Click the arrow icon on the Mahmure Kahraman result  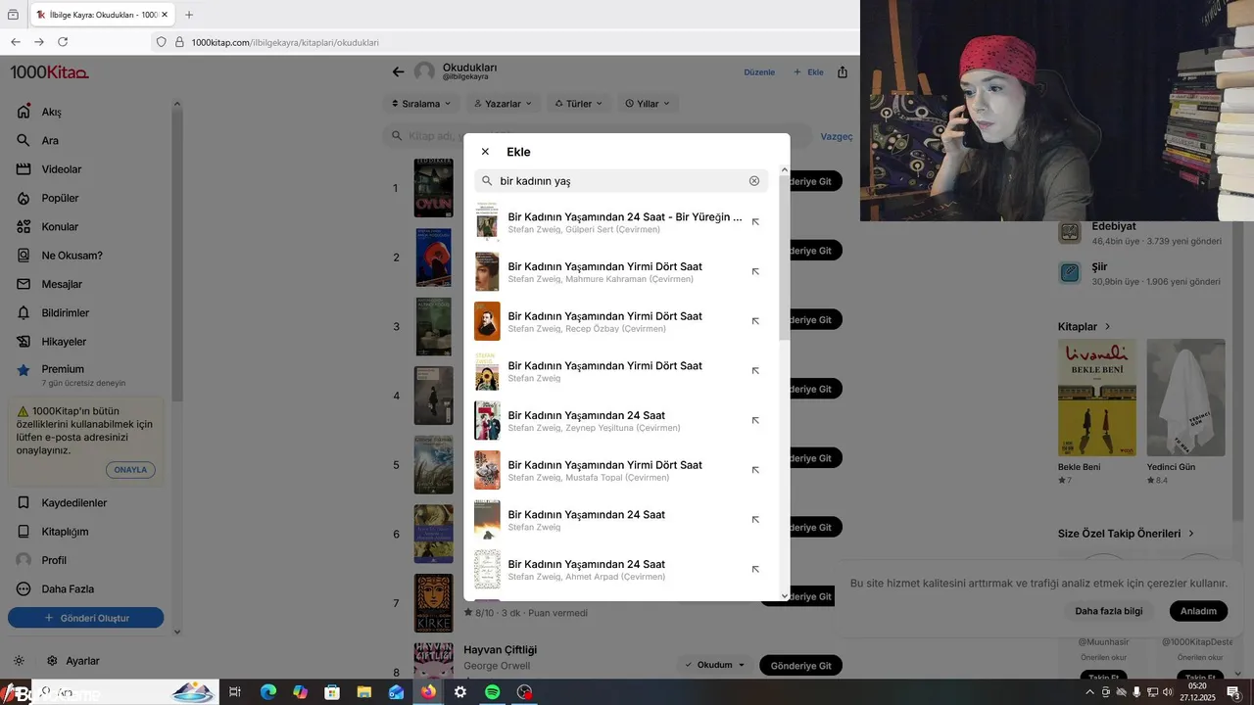pos(755,272)
